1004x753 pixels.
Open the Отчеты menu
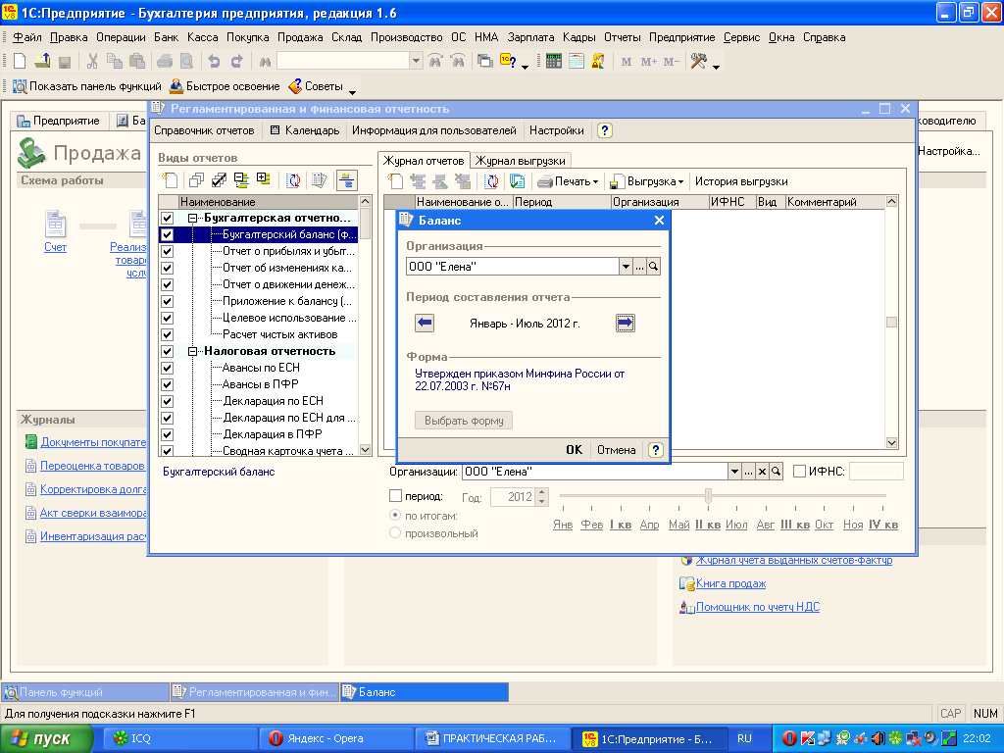tap(623, 37)
